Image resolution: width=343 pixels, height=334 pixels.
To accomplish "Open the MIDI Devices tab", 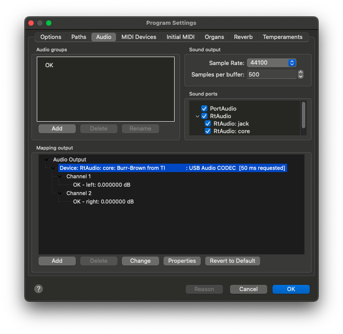I will click(x=139, y=37).
